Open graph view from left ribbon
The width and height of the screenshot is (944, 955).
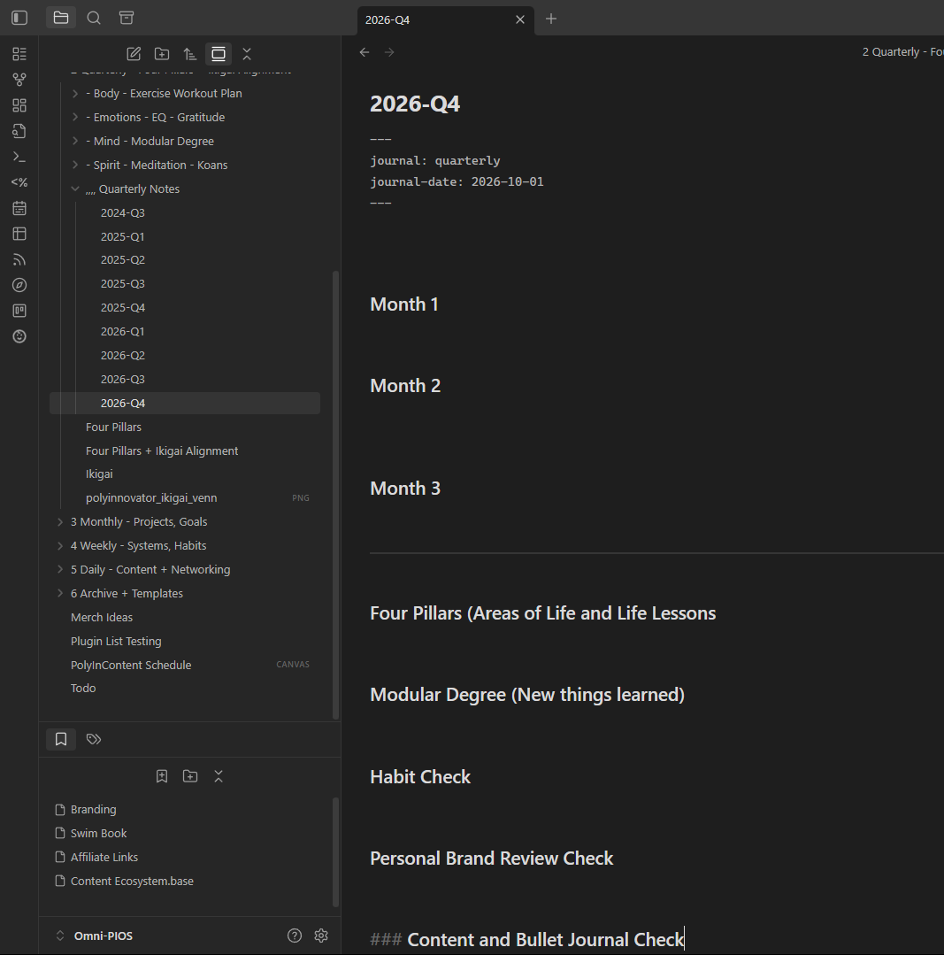point(19,80)
